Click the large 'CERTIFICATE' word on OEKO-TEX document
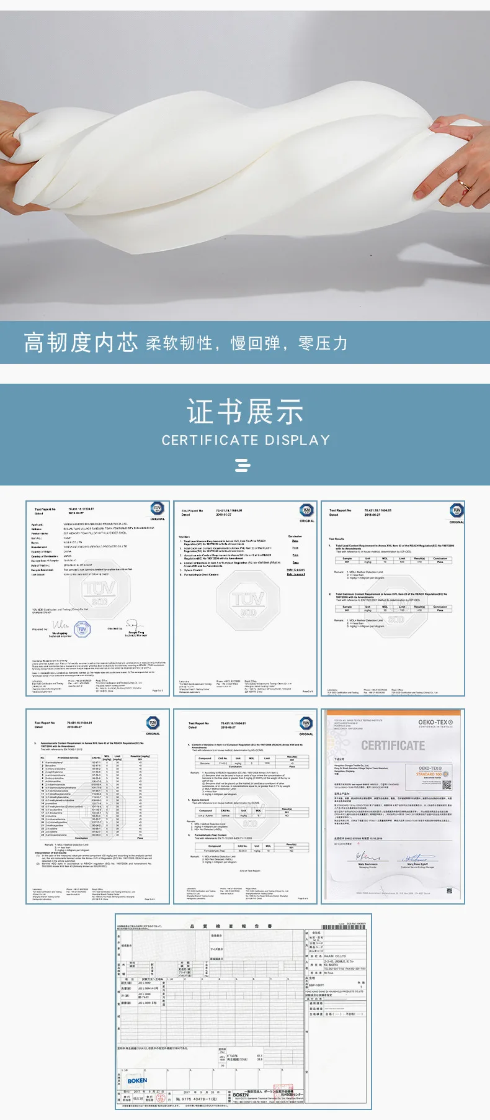The width and height of the screenshot is (490, 1120). click(393, 746)
